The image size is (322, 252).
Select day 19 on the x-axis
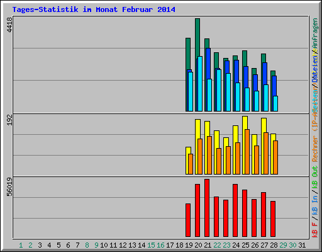[x=189, y=245]
